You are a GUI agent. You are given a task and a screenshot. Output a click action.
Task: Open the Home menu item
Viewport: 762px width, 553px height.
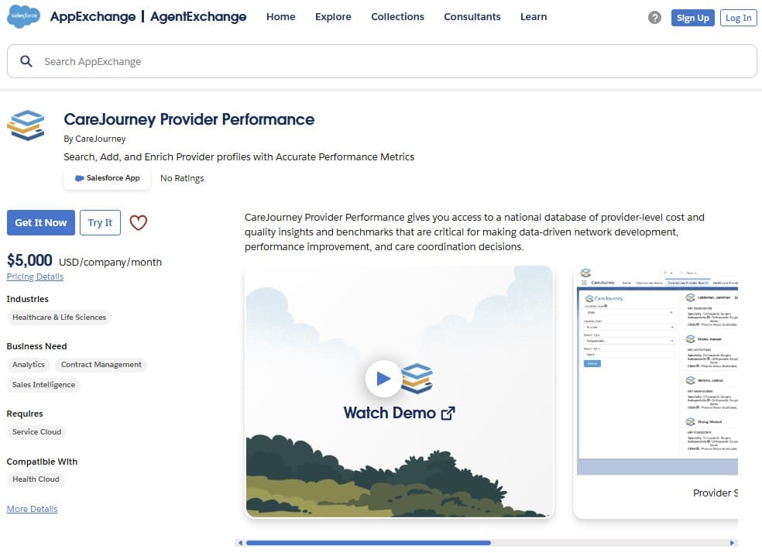click(280, 16)
